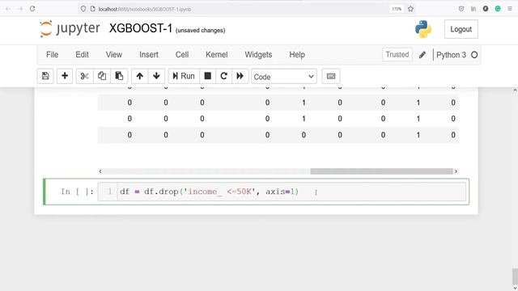Save the notebook with the floppy disk icon
Image resolution: width=518 pixels, height=291 pixels.
[x=45, y=76]
